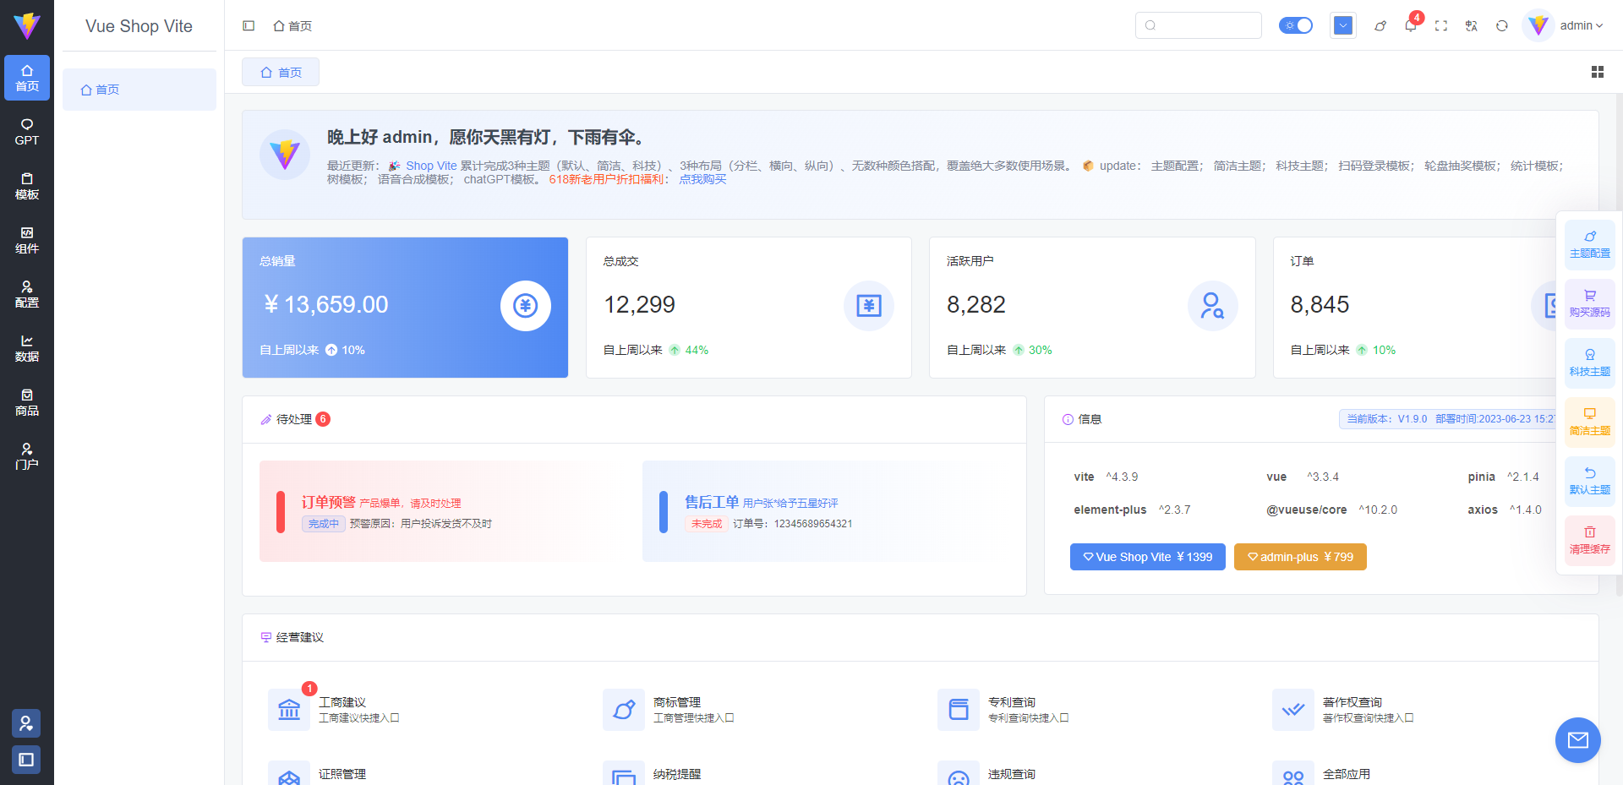This screenshot has width=1623, height=785.
Task: Open 清理缓存 in the right panel
Action: click(x=1589, y=541)
